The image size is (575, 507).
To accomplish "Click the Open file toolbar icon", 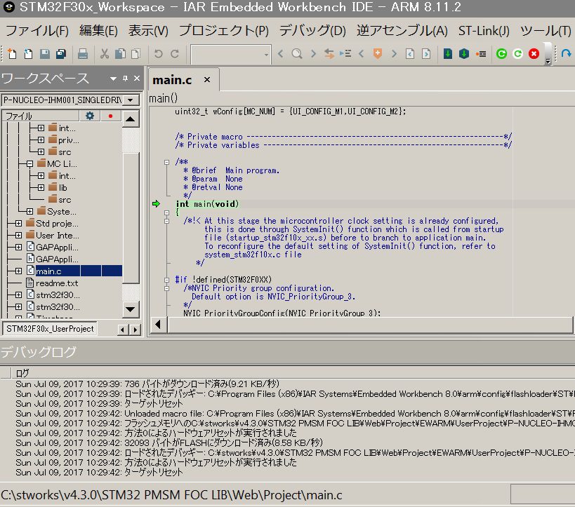I will pos(28,54).
